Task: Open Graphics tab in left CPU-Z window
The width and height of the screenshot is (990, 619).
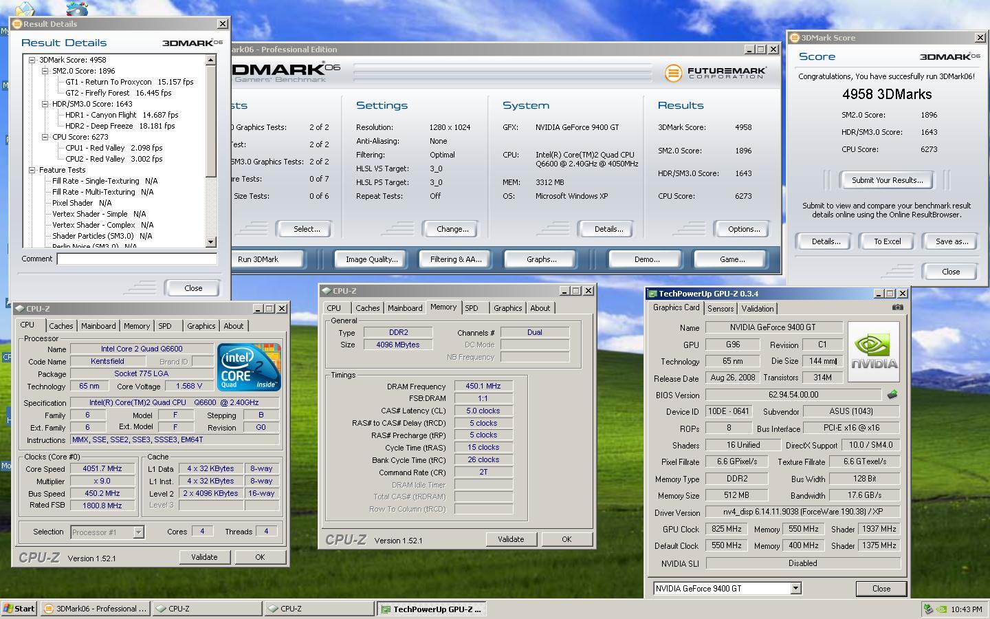Action: tap(201, 326)
